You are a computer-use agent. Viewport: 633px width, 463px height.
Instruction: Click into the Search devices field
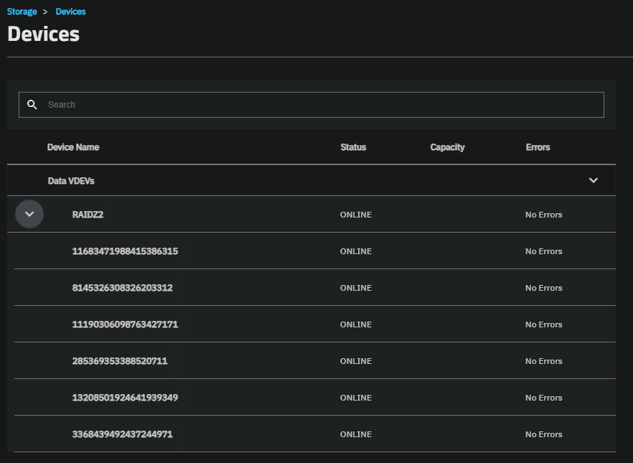coord(316,105)
